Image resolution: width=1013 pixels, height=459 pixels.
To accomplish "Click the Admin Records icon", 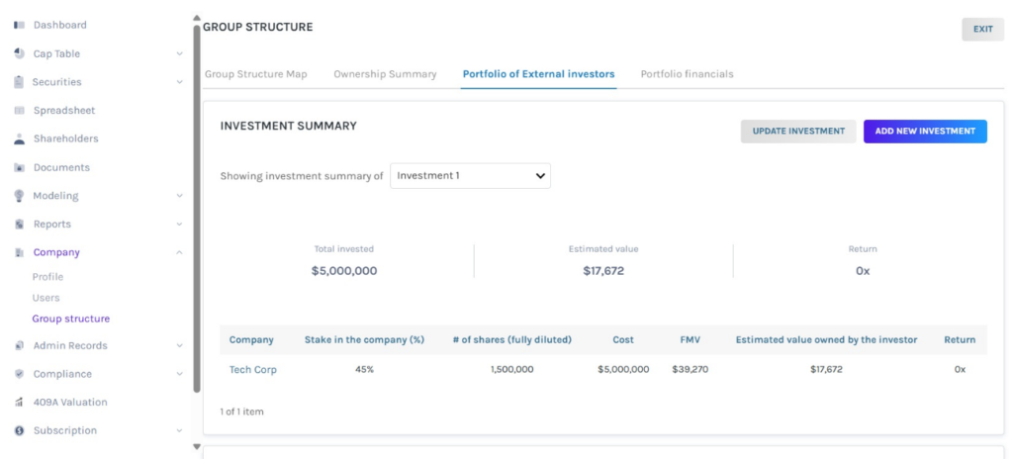I will click(20, 345).
